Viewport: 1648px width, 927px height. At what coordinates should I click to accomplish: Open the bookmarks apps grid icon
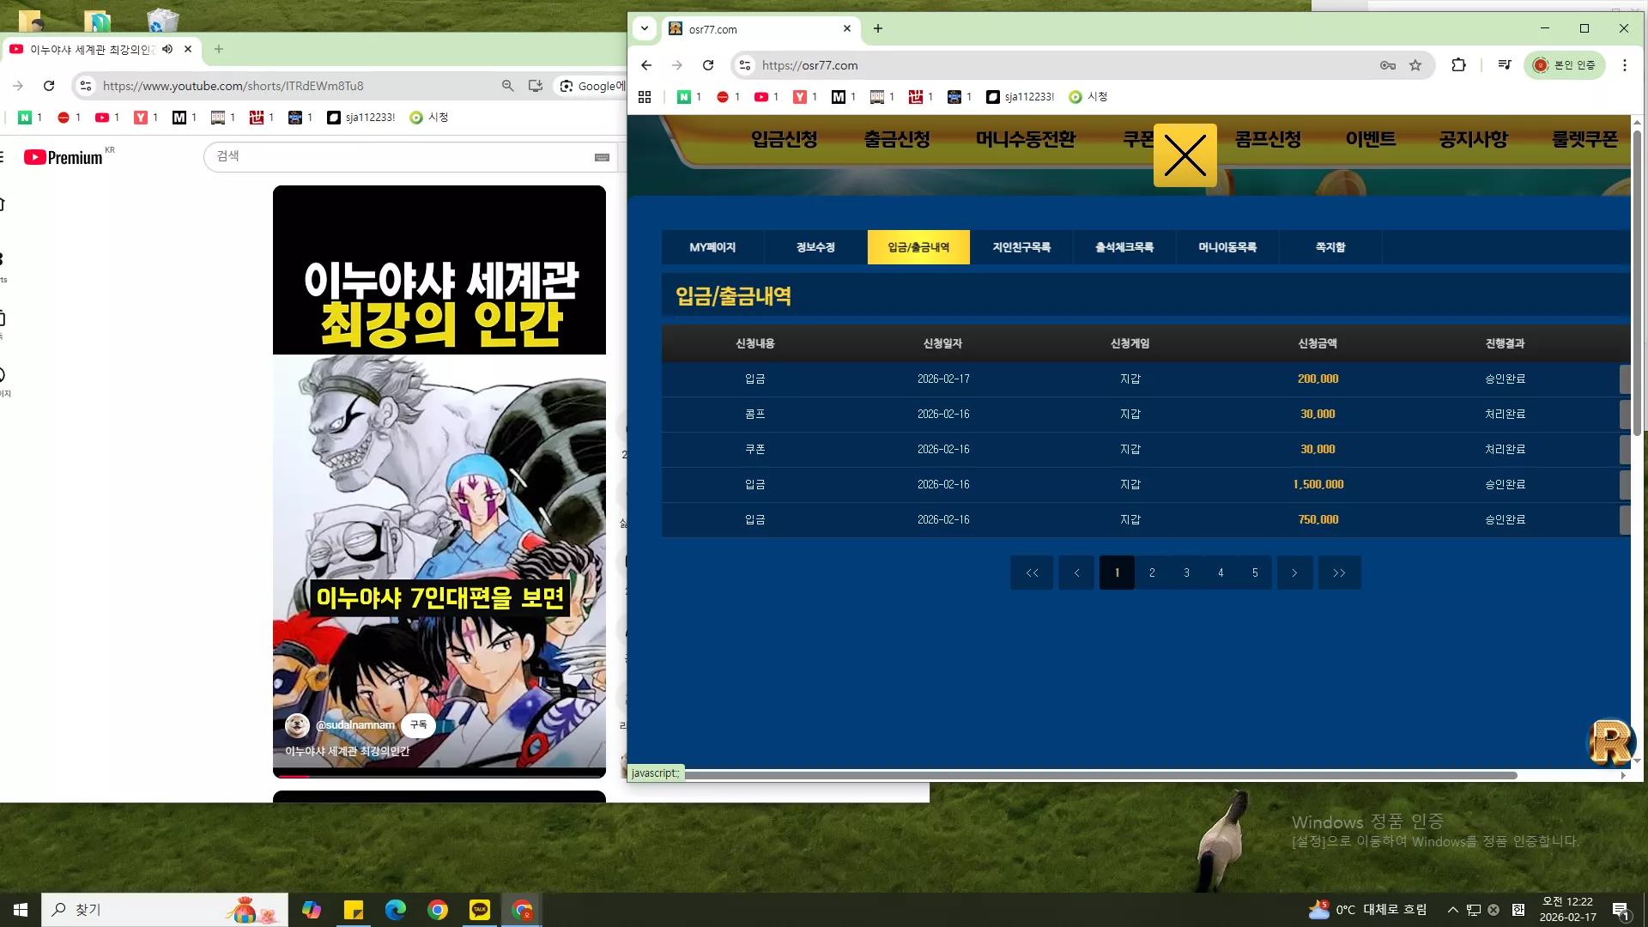click(x=645, y=97)
